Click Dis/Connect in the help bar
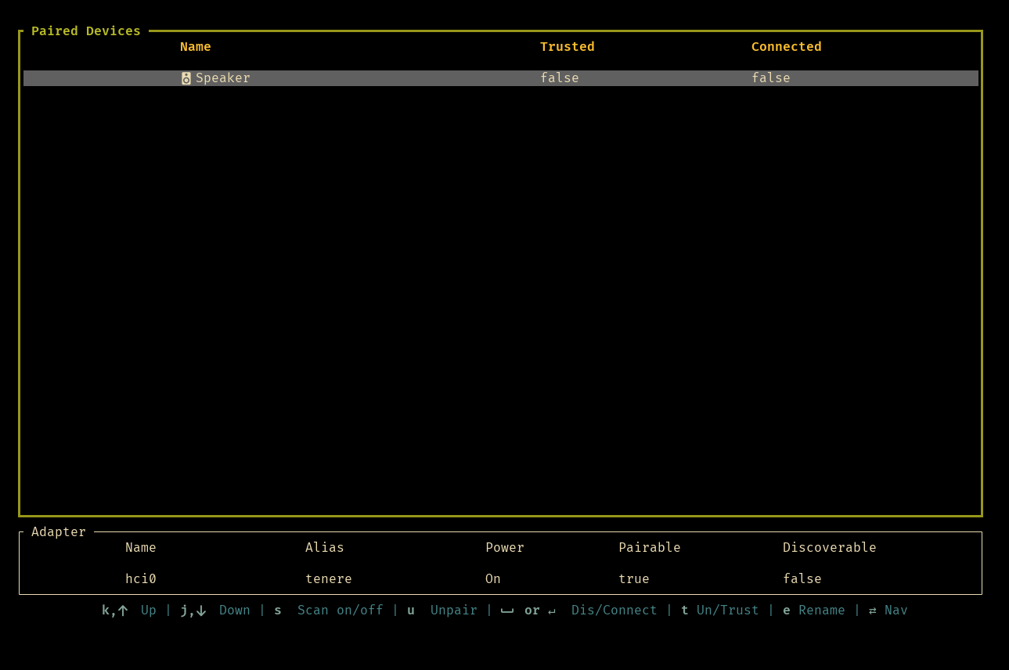 614,611
